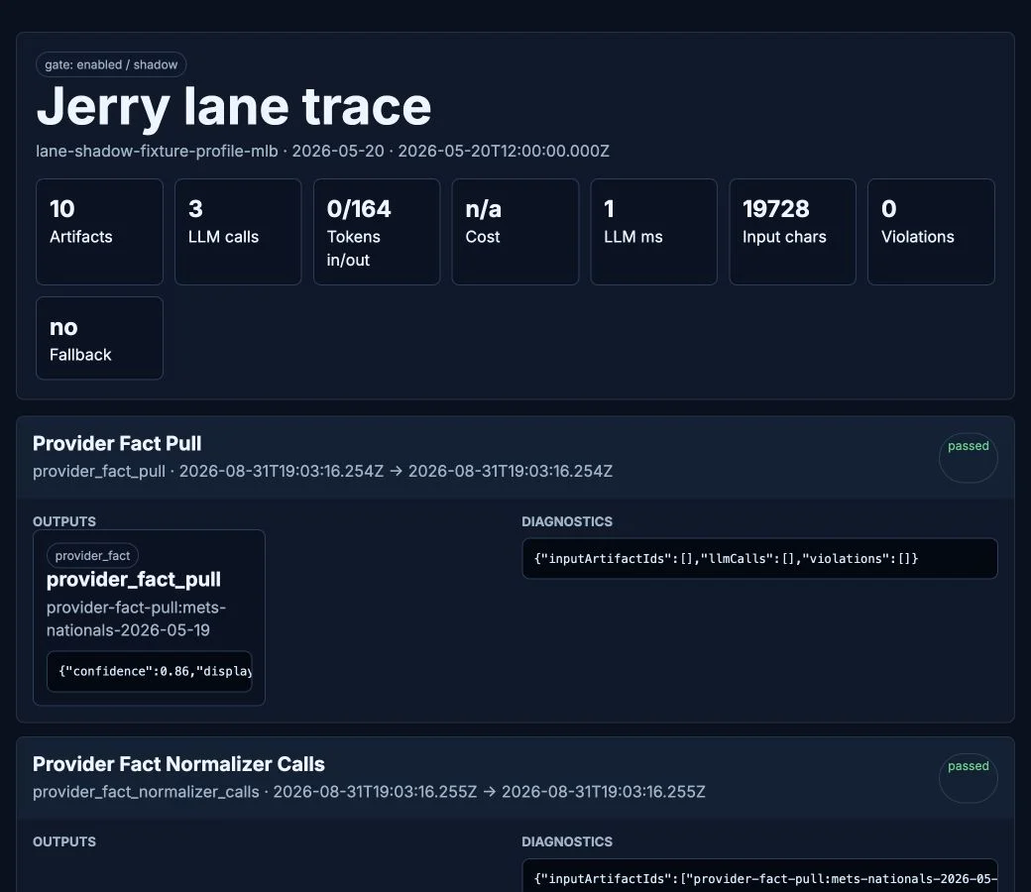Click the DIAGNOSTICS label under Normalizer Calls
The width and height of the screenshot is (1031, 892).
pyautogui.click(x=567, y=841)
